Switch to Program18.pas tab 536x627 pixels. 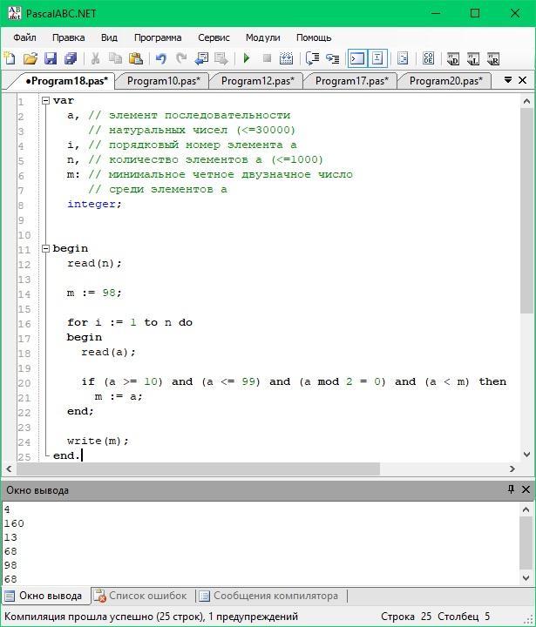click(66, 81)
